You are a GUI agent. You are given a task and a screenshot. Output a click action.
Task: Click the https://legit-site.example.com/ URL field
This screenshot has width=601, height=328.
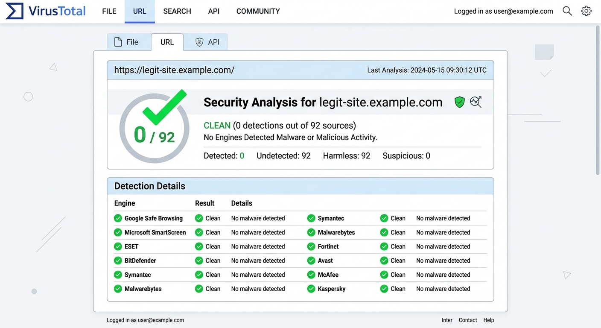pos(174,70)
